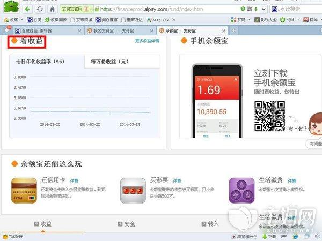Click the 收藏同步 bookmark sync item
Image resolution: width=322 pixels, height=241 pixels.
[x=56, y=20]
